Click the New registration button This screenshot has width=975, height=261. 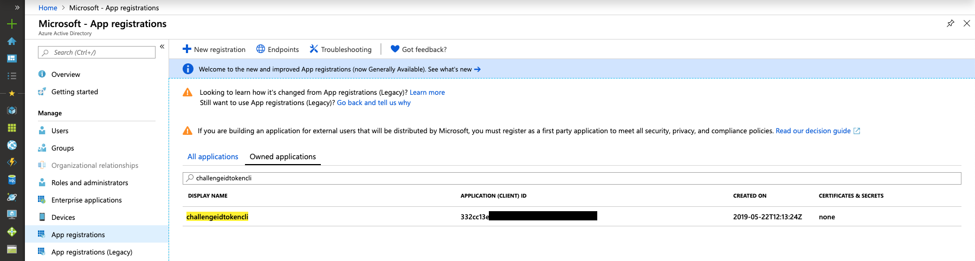[214, 49]
